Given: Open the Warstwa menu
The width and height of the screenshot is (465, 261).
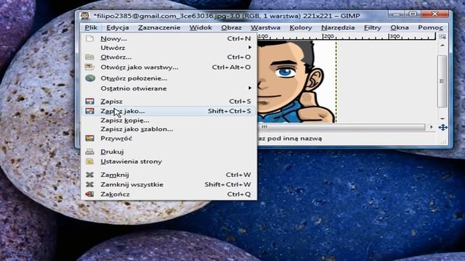Looking at the screenshot, I should point(265,28).
